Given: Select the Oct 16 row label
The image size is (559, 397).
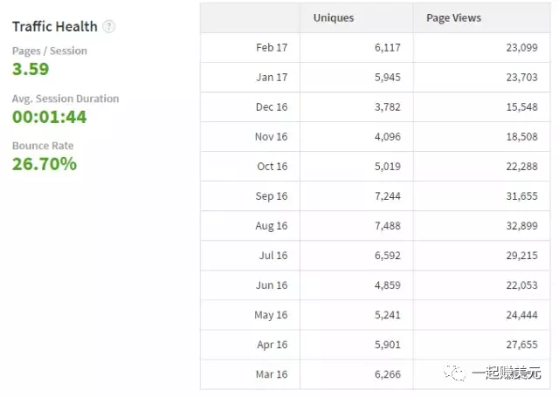Looking at the screenshot, I should click(x=273, y=167).
